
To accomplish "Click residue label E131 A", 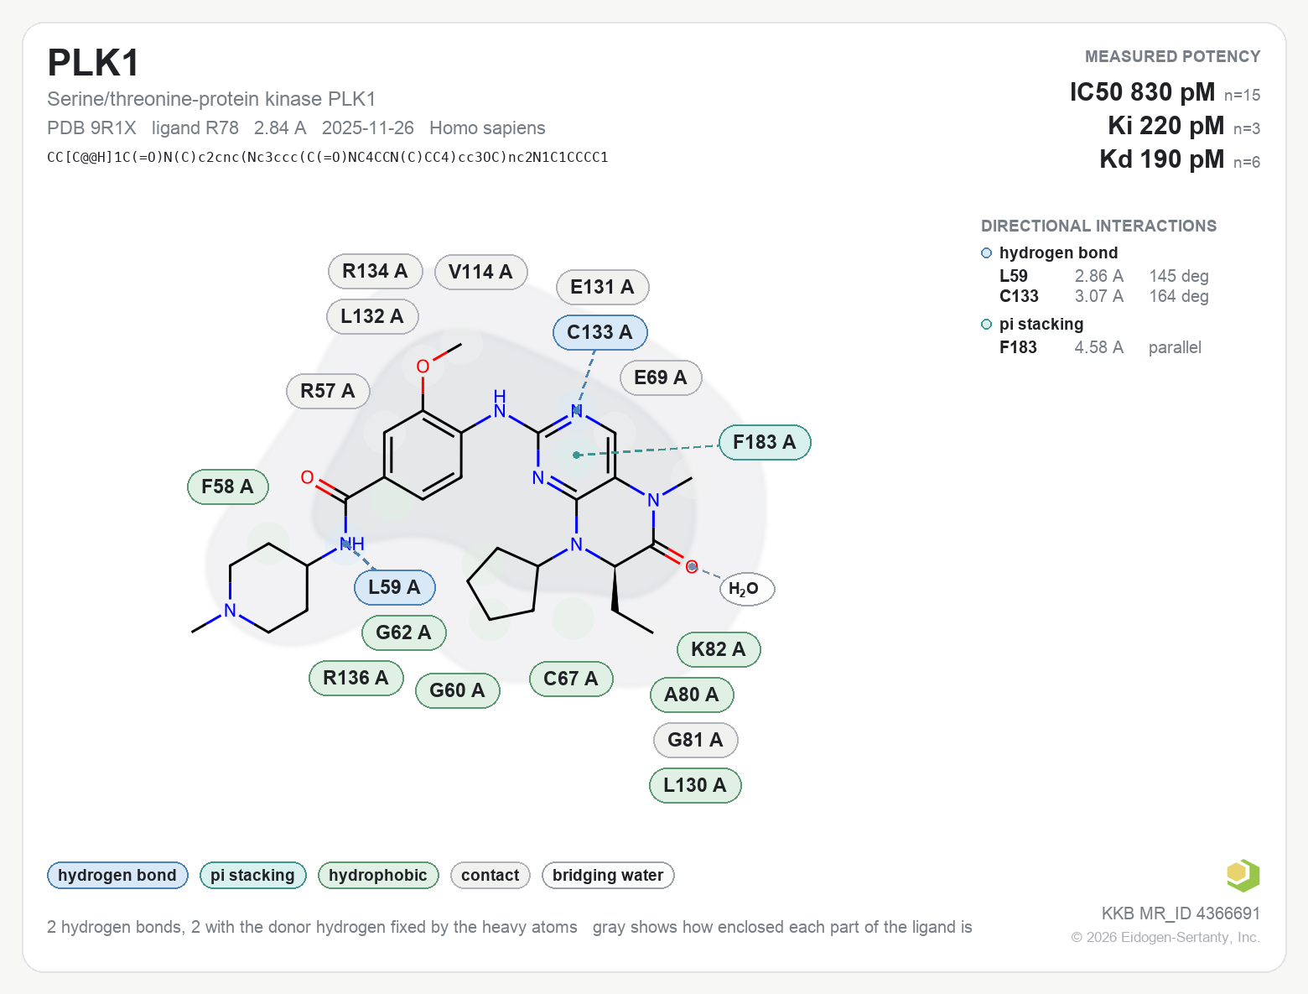I will pos(602,287).
